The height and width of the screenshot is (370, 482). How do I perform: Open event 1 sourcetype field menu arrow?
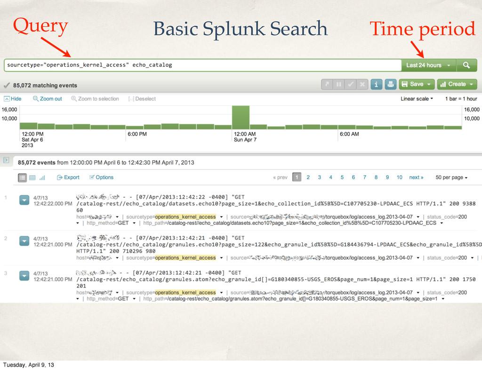pos(221,217)
